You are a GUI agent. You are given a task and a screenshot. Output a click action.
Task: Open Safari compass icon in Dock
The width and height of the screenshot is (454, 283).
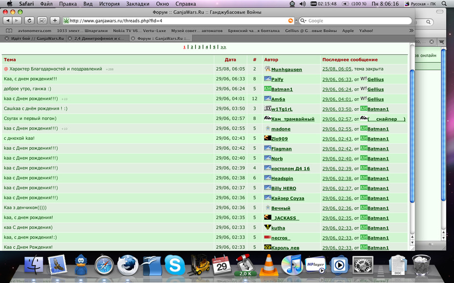click(x=104, y=264)
